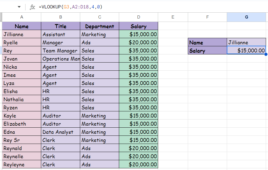Click the Salary header cell in column D
Screen dimensions: 268x170
tap(138, 26)
